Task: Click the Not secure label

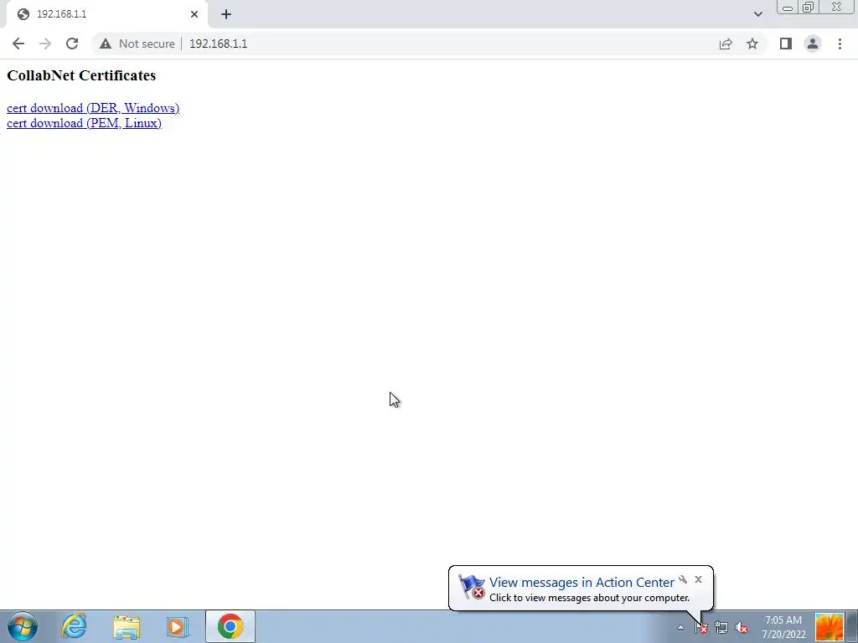Action: 147,44
